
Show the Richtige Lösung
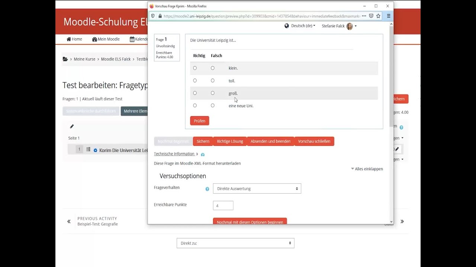point(230,141)
